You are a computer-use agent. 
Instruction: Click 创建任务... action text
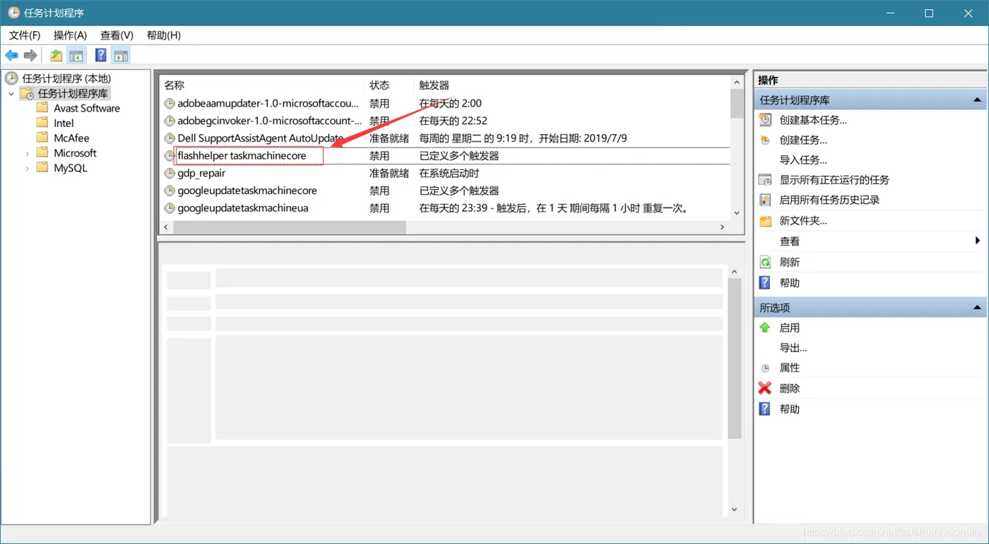coord(803,140)
